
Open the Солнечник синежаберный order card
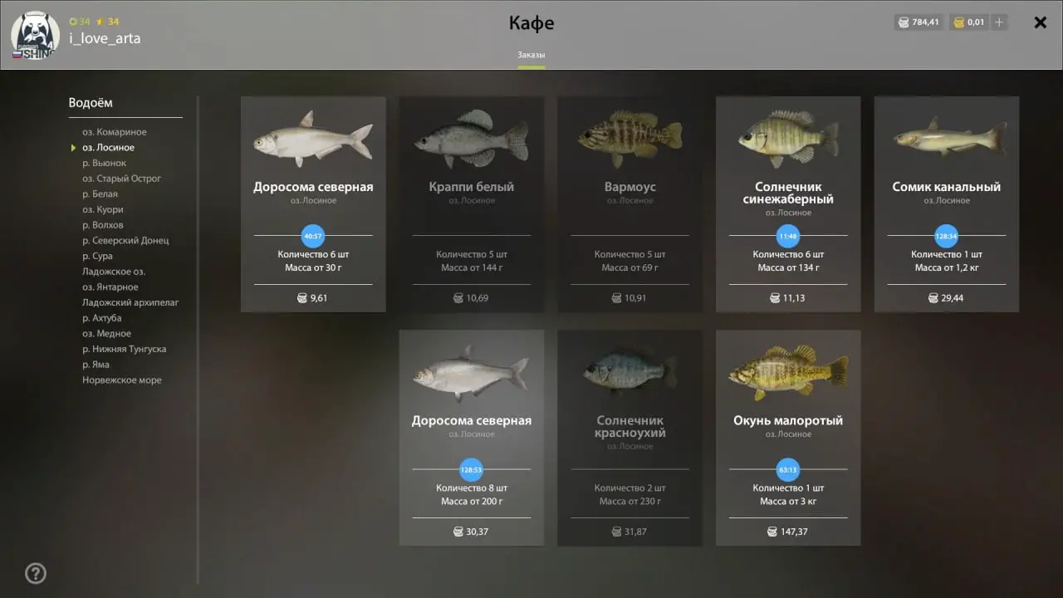pos(788,204)
